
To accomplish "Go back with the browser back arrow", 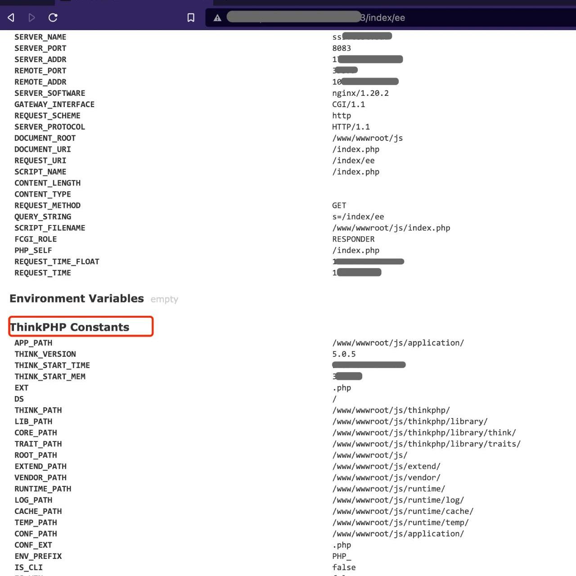I will pyautogui.click(x=11, y=18).
